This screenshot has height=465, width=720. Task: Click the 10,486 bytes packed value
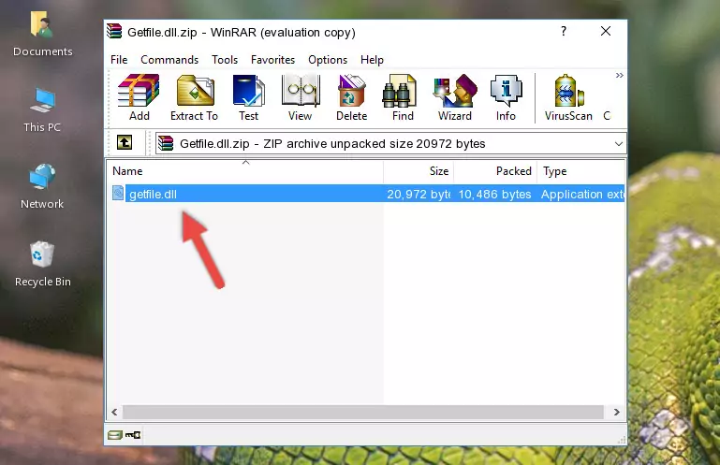[x=494, y=195]
